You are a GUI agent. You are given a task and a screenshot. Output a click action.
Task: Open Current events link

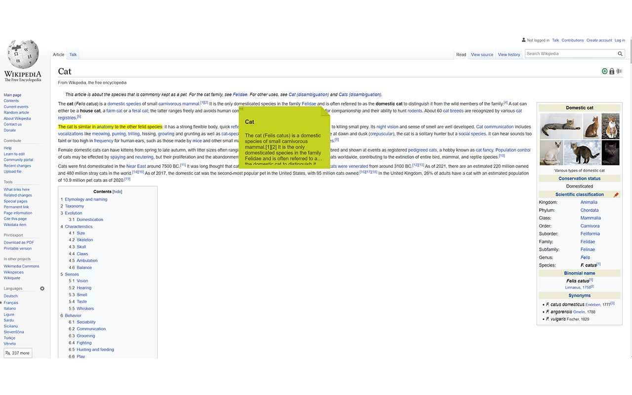coord(16,107)
